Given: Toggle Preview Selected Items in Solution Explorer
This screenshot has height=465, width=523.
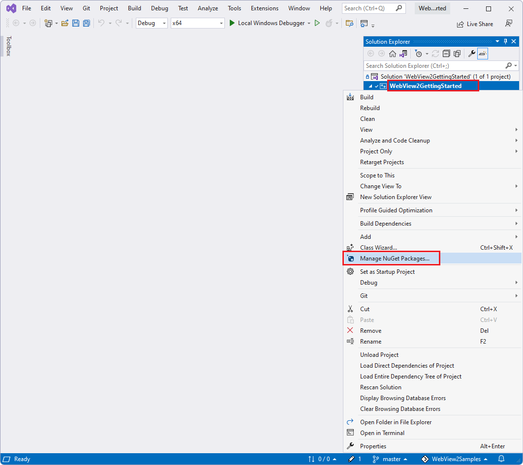Looking at the screenshot, I should [x=483, y=53].
